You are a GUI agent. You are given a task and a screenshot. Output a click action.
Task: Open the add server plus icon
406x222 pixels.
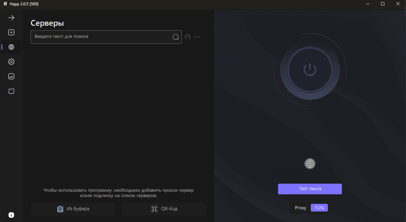pos(11,32)
